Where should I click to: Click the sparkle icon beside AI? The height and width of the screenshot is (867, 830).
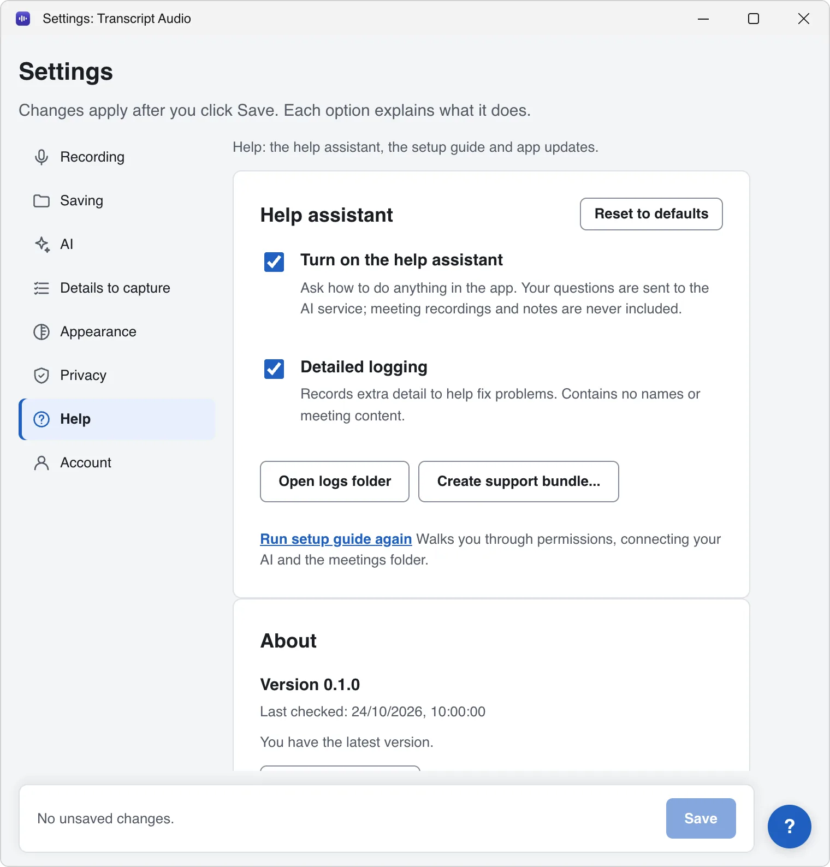coord(42,244)
